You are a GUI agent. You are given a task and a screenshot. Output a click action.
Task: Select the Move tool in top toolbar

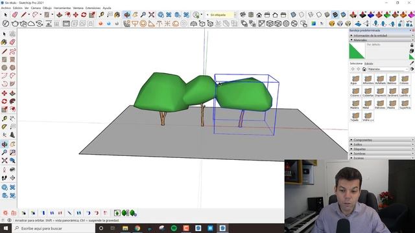click(76, 15)
